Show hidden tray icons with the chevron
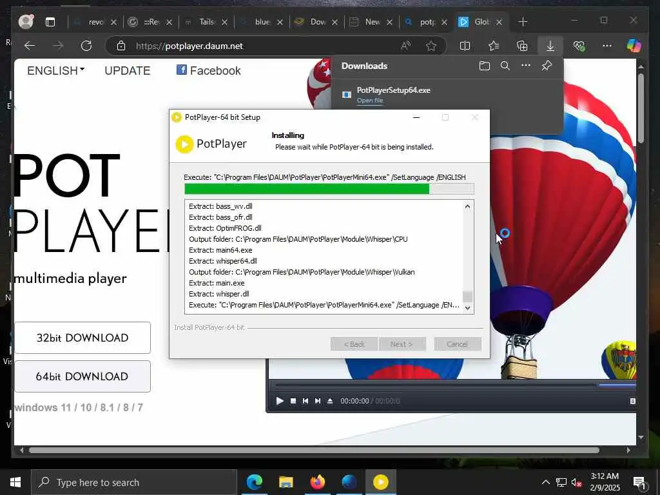 (x=545, y=482)
